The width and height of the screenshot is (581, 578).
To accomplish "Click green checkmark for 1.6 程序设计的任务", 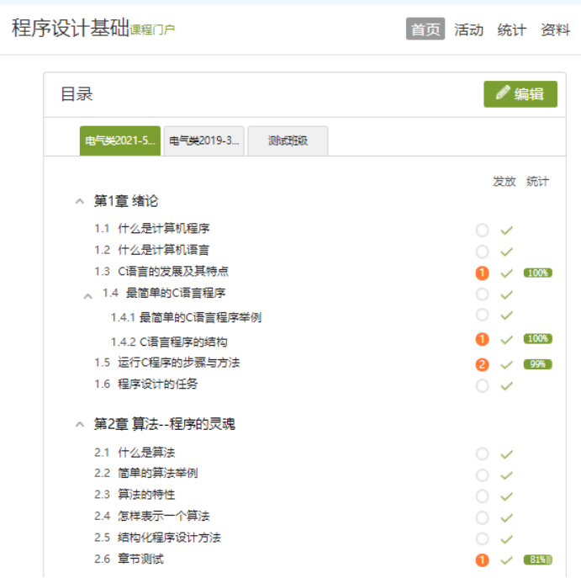I will click(506, 386).
